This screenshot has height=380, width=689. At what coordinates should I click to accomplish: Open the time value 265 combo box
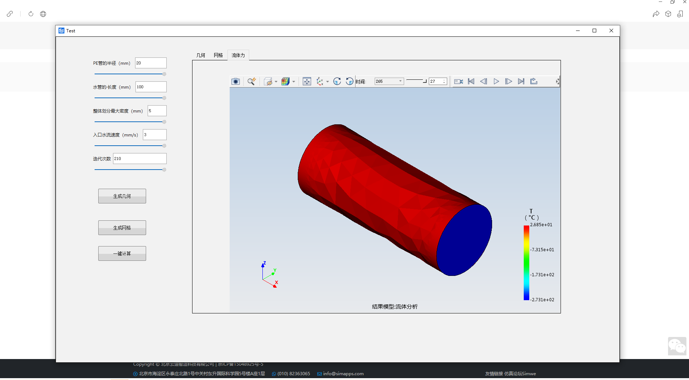pos(389,81)
